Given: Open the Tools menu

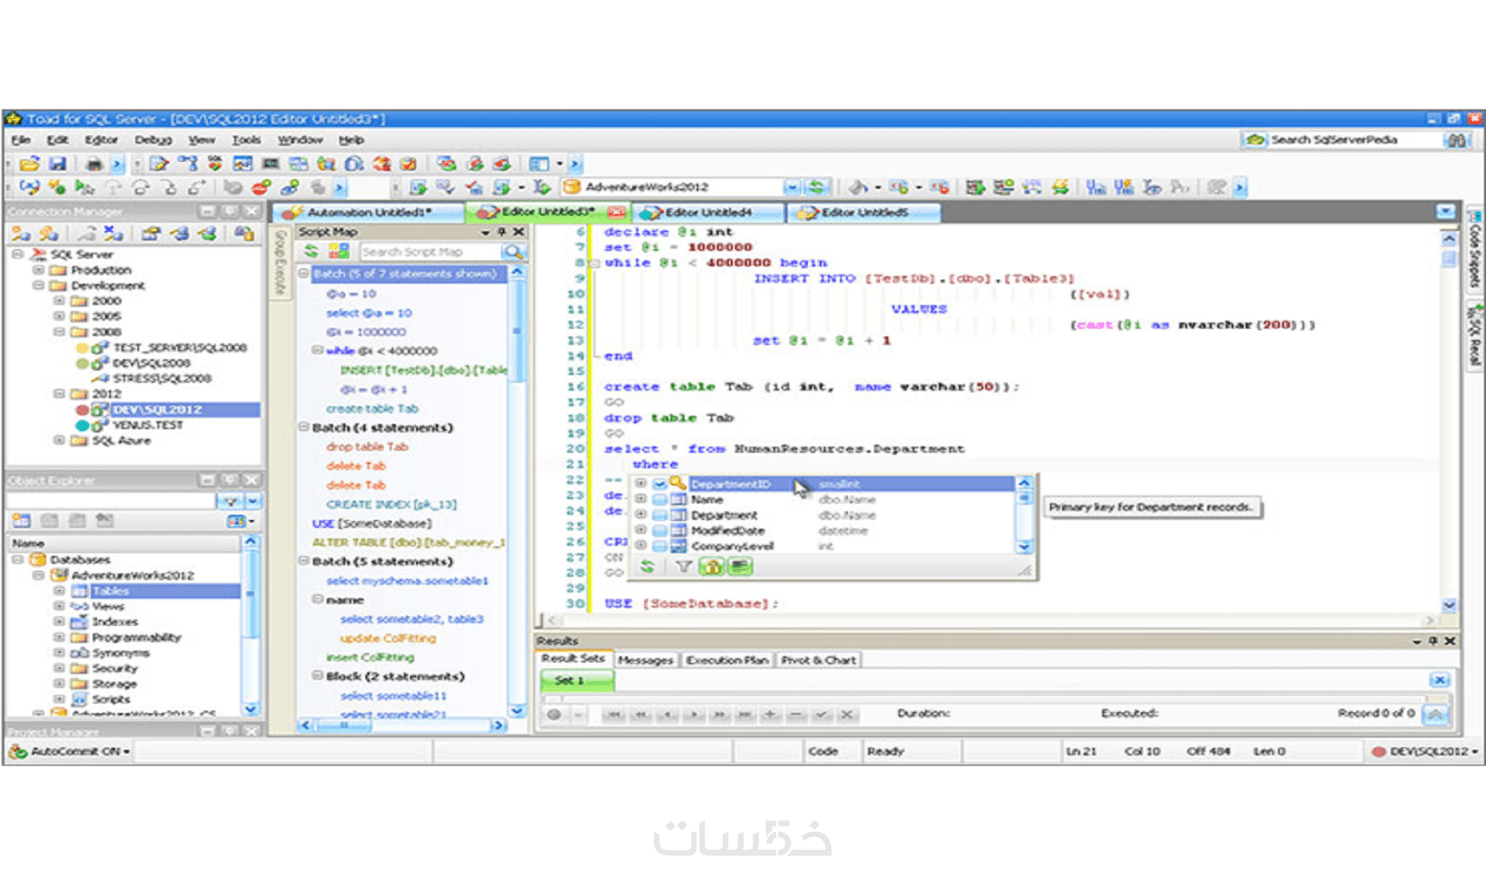Looking at the screenshot, I should tap(247, 140).
